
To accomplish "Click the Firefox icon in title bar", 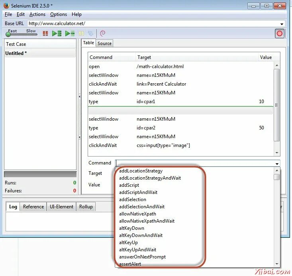I will click(6, 6).
